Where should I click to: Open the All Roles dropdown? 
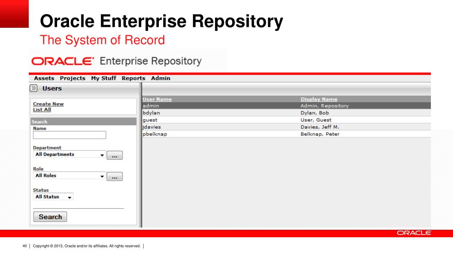click(x=69, y=176)
